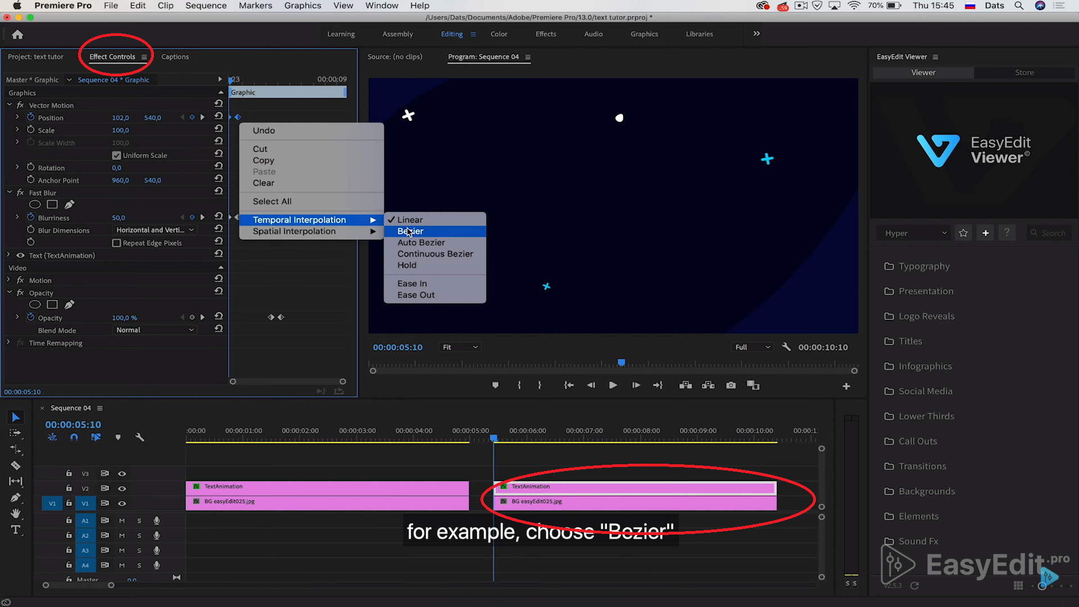Open the Store tab in EasyEdit
The image size is (1079, 607).
pyautogui.click(x=1024, y=73)
